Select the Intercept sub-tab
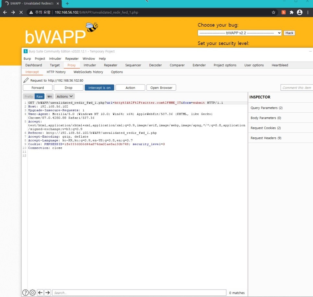 point(32,72)
